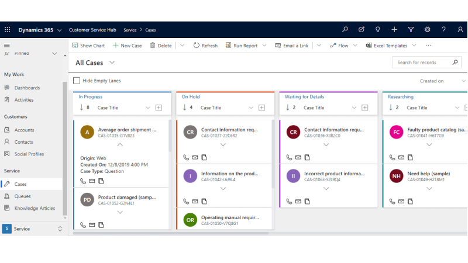Click the New Case button
Viewport: 468px width, 263px height.
pos(127,46)
